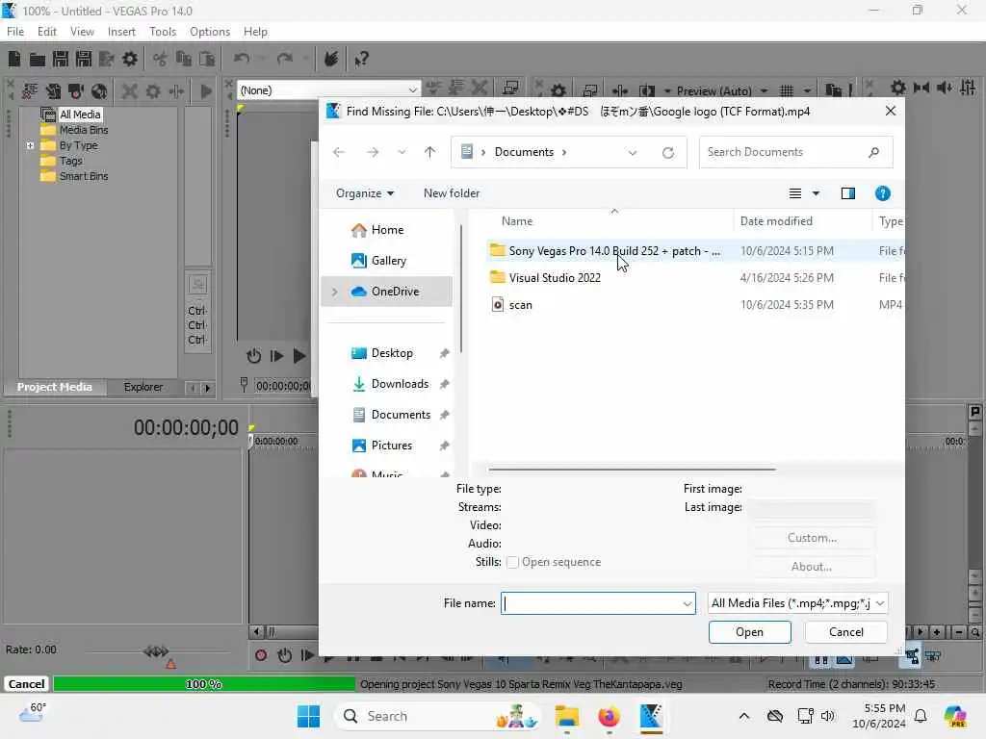Click the dialog Forward arrow
The width and height of the screenshot is (986, 739).
tap(373, 152)
